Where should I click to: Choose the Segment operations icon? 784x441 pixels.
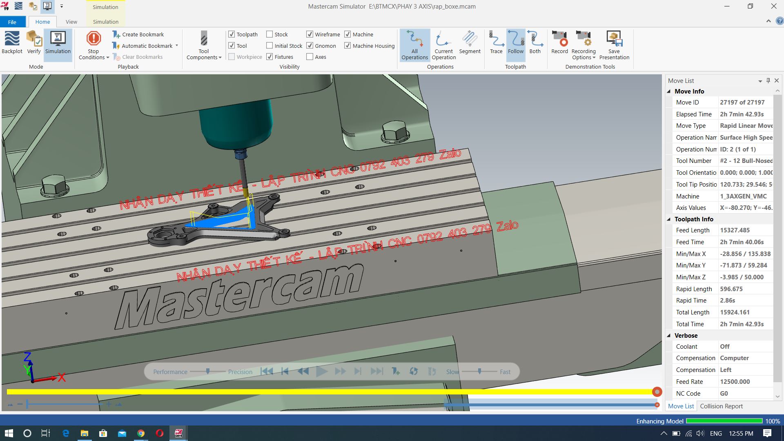coord(470,42)
